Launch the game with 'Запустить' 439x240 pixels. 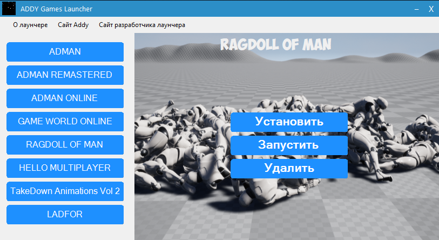click(288, 145)
